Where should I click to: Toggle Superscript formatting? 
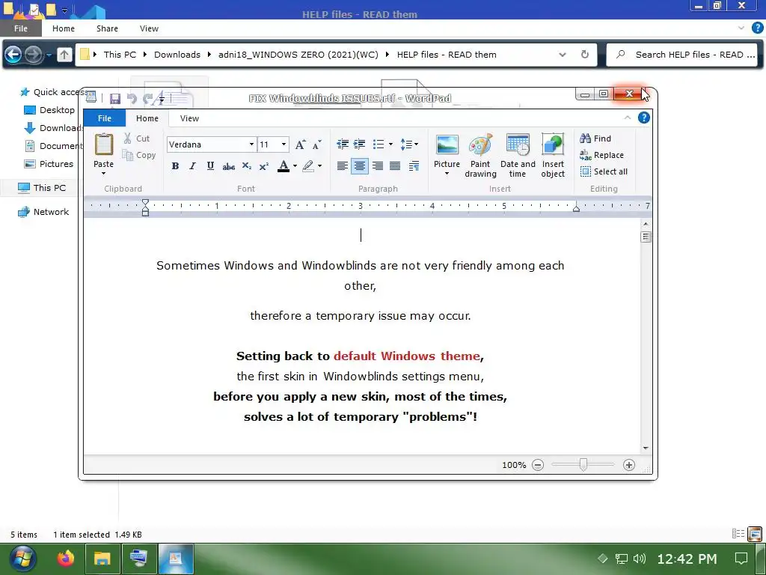point(264,166)
